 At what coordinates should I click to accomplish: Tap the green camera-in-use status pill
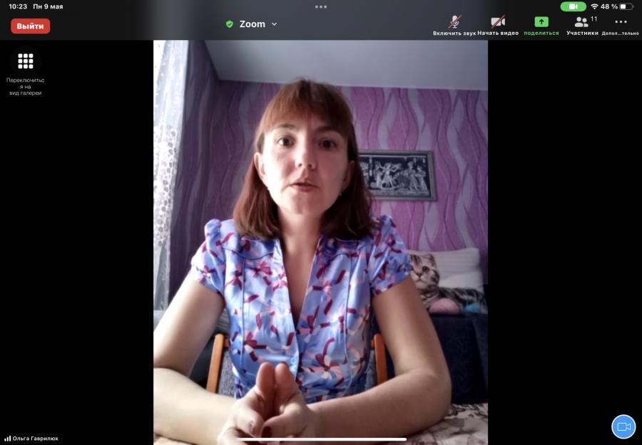[x=573, y=6]
